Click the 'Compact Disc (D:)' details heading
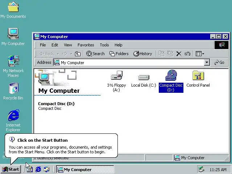Viewport: 232px width, 174px height. click(56, 104)
